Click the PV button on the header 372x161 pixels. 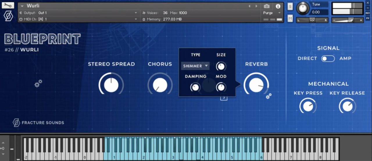(x=368, y=19)
